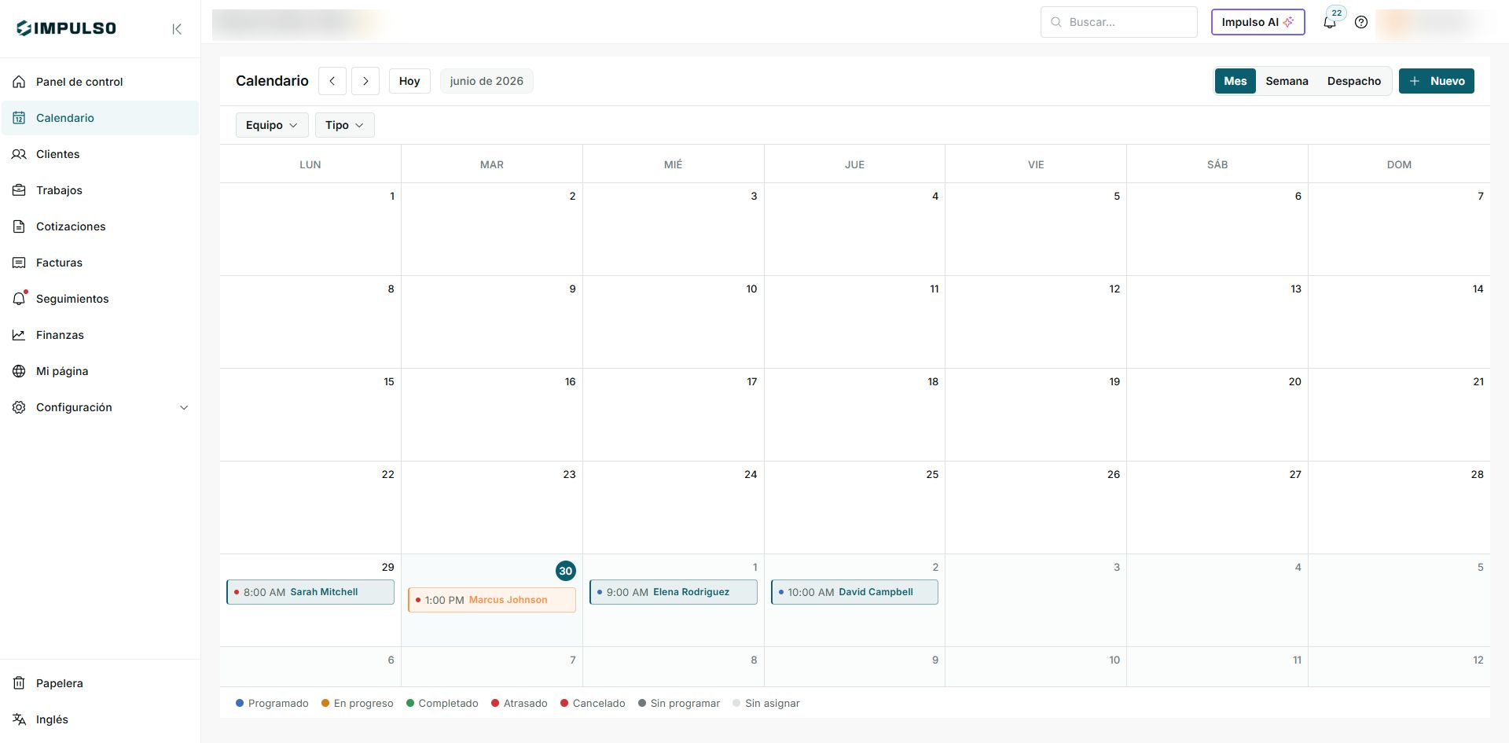The width and height of the screenshot is (1509, 743).
Task: Open Elena Rodriguez 9:00 AM event
Action: pos(674,592)
